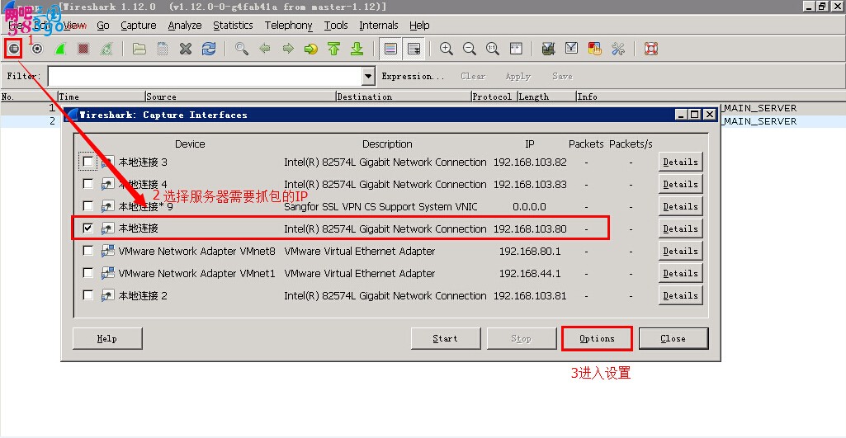
Task: Toggle auto-scroll in live capture icon
Action: (x=414, y=49)
